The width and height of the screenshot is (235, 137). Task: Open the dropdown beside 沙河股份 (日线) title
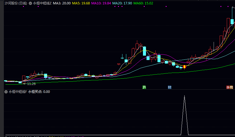point(30,3)
